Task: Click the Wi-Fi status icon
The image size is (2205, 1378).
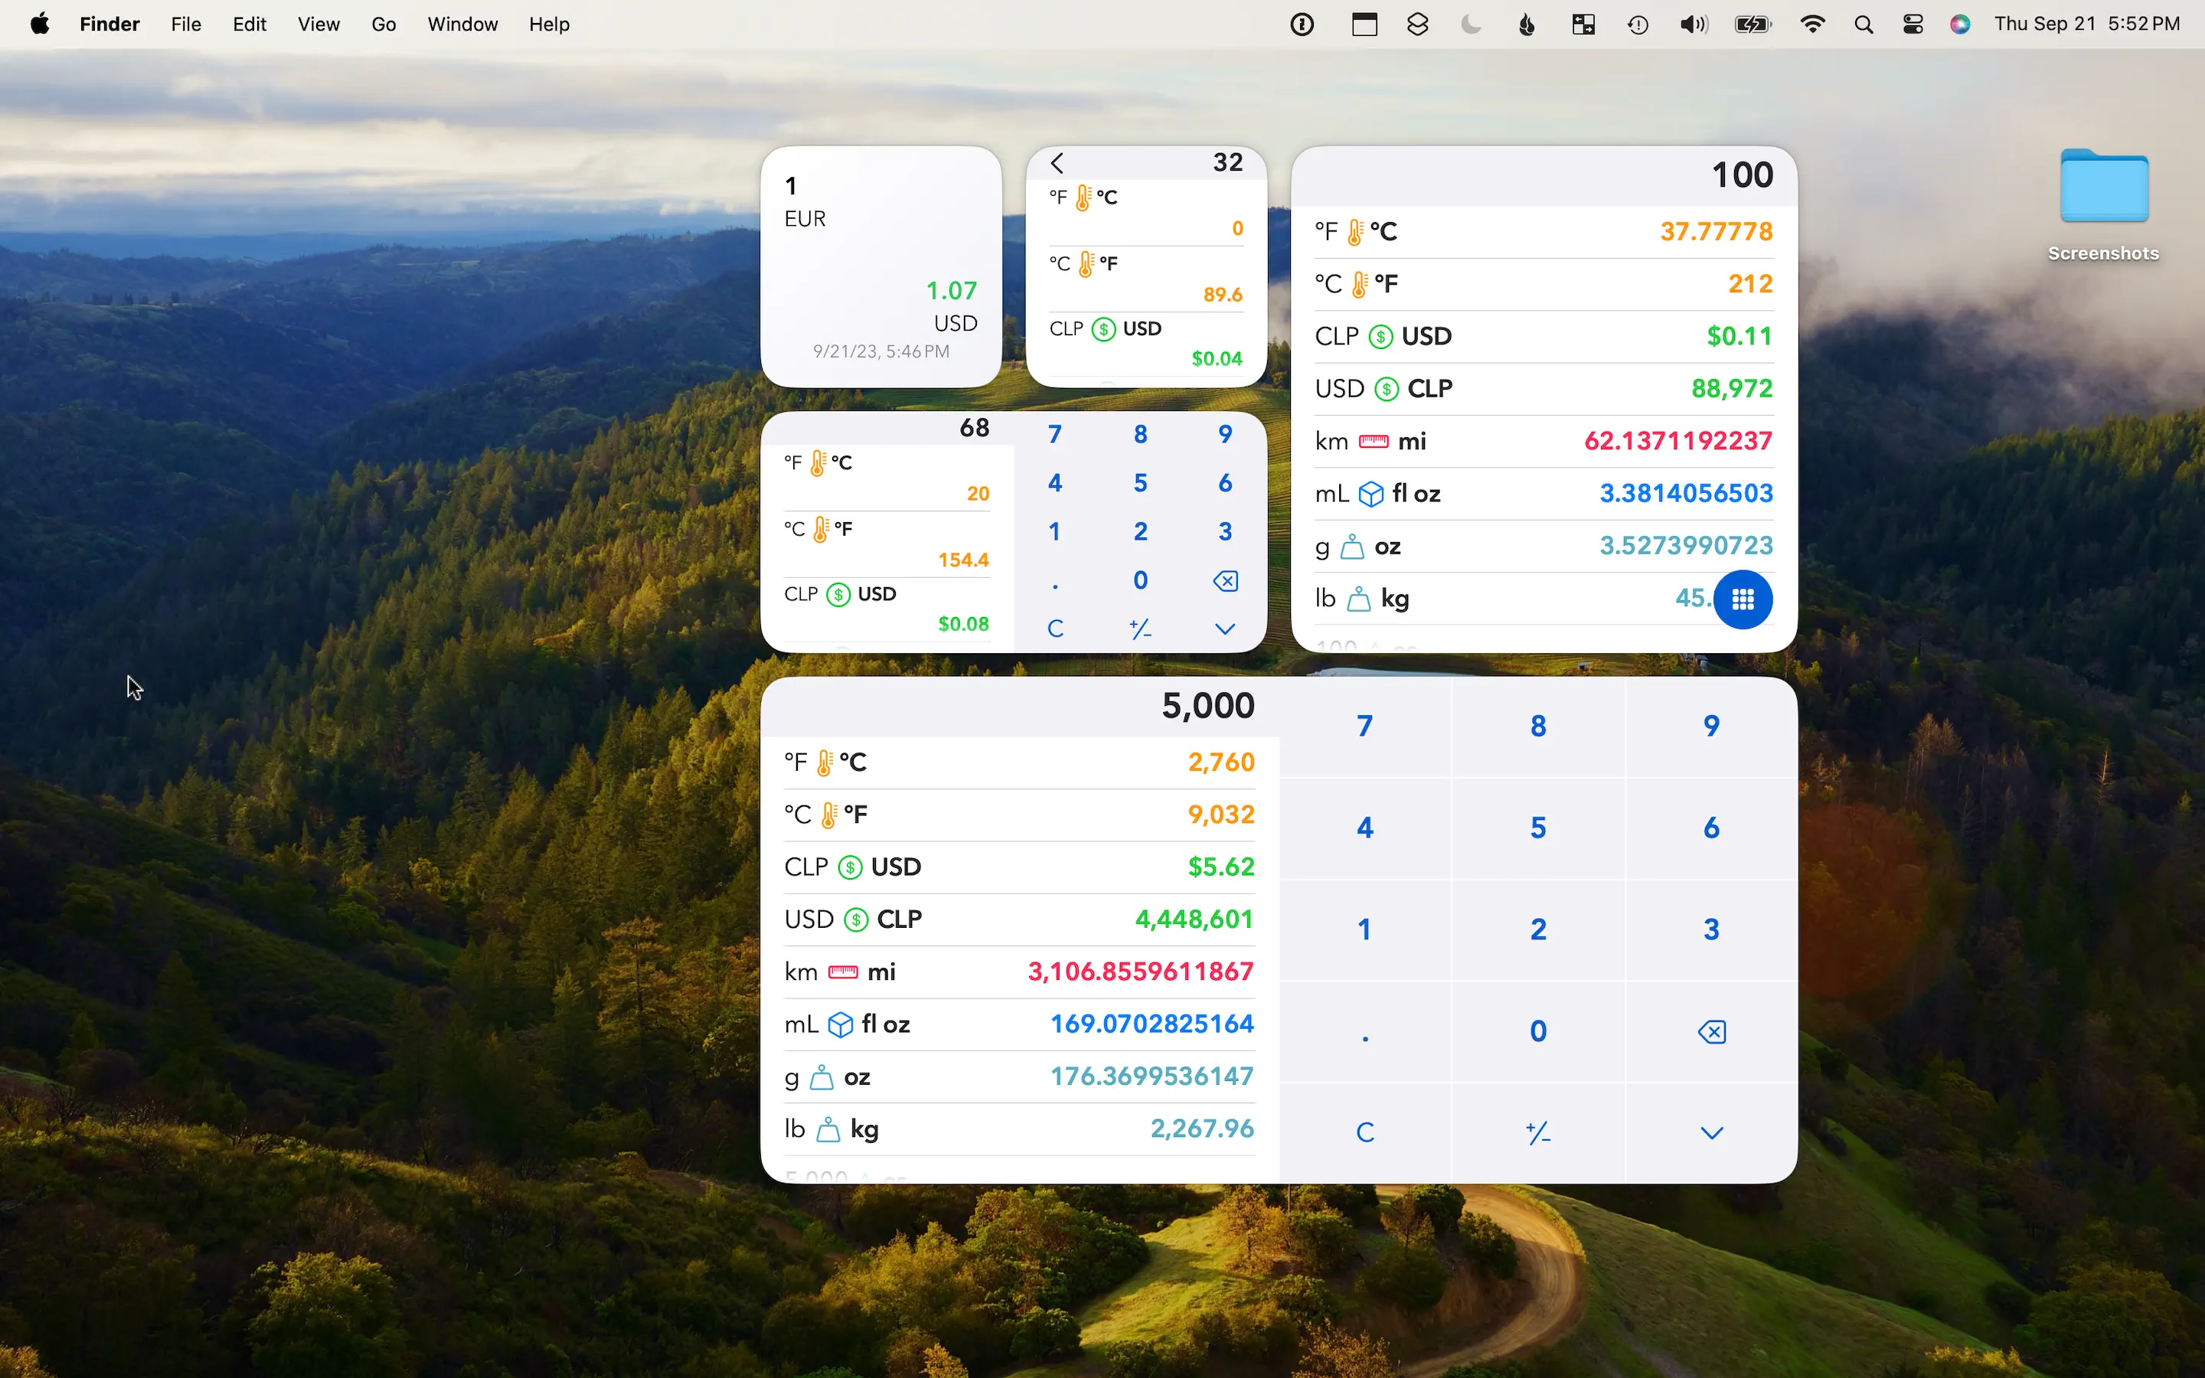Action: click(x=1812, y=24)
